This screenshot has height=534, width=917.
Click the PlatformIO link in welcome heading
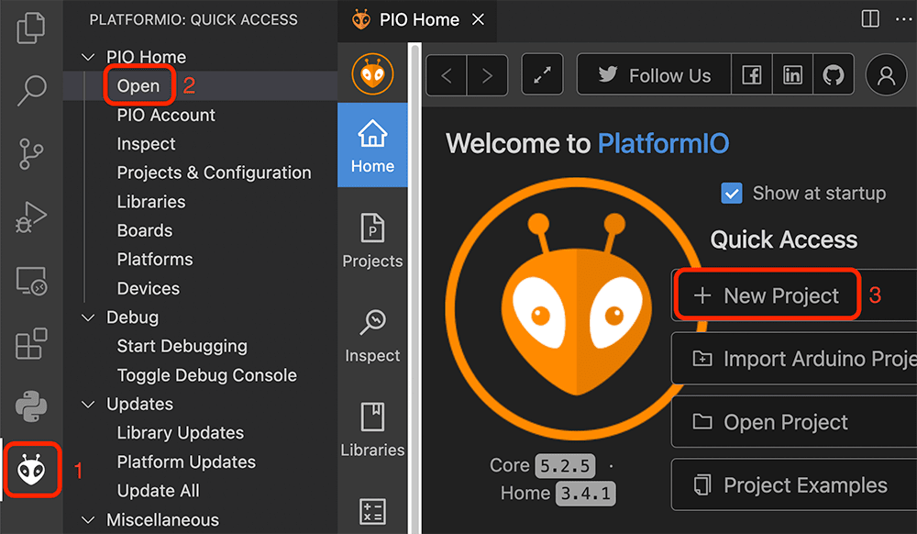tap(663, 143)
